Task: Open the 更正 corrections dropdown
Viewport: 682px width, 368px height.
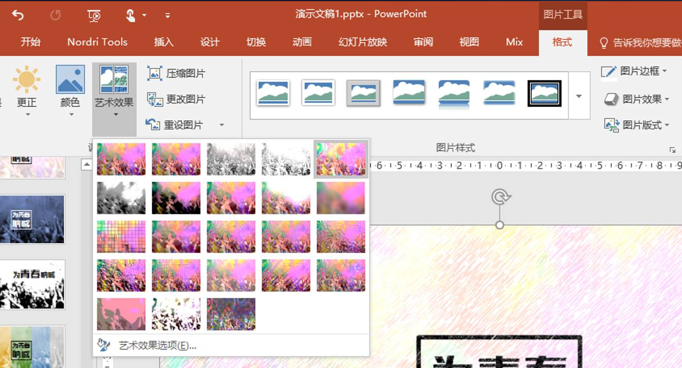Action: pos(26,91)
